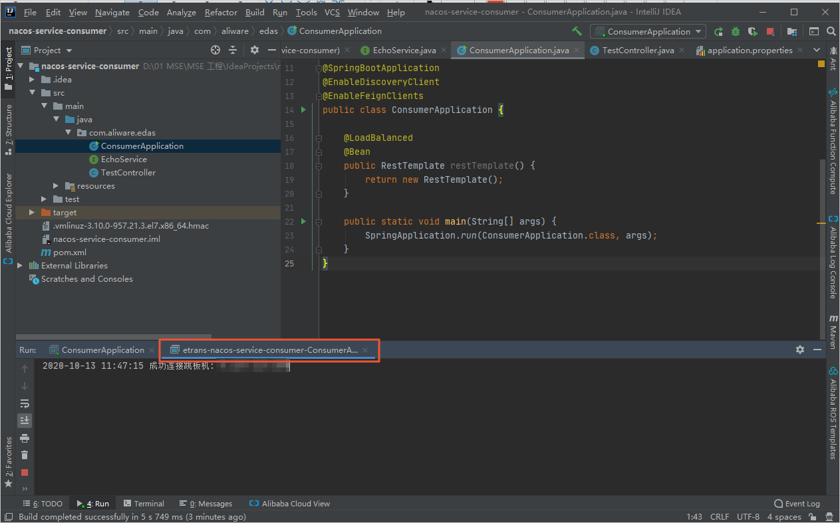The height and width of the screenshot is (523, 840).
Task: Open the Terminal tool window
Action: coord(143,504)
